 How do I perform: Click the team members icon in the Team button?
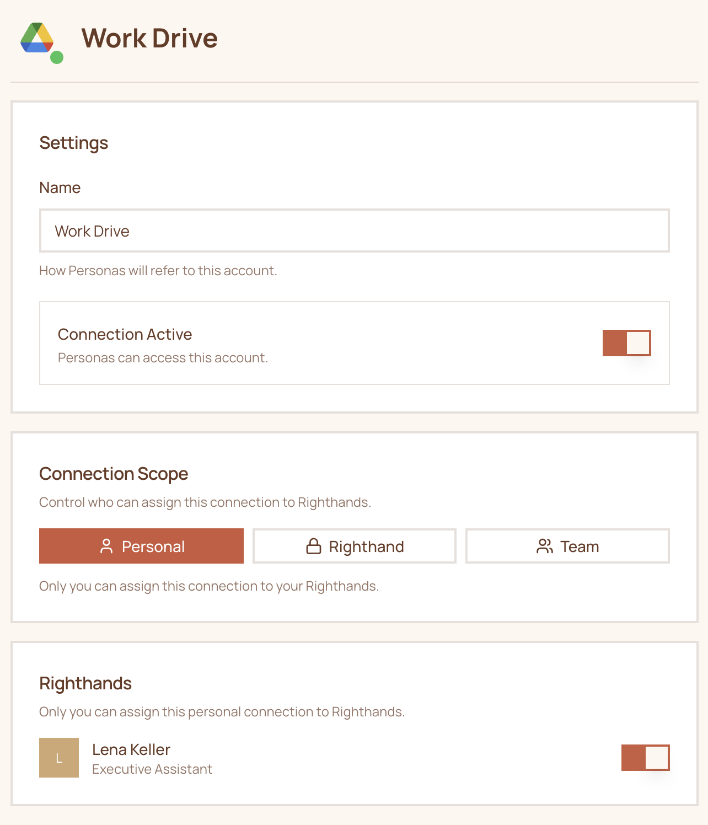coord(545,546)
